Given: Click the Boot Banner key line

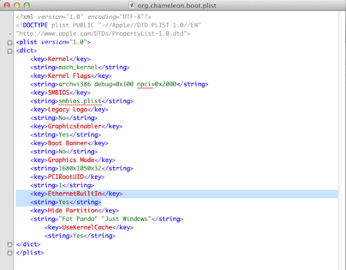Looking at the screenshot, I should pyautogui.click(x=69, y=143).
